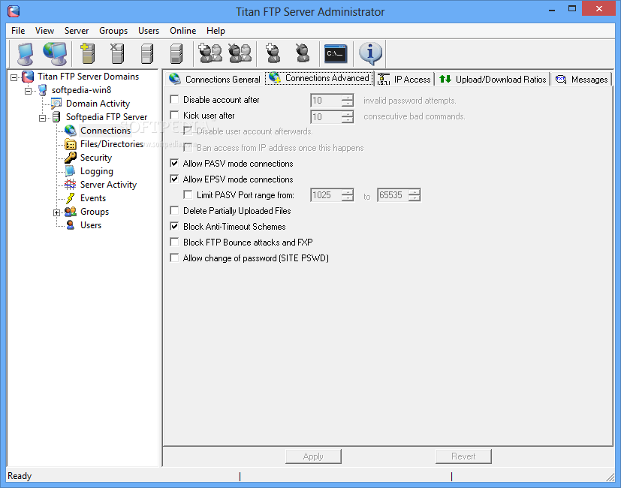Uncheck Allow PASV mode connections
The image size is (621, 488).
pos(174,163)
